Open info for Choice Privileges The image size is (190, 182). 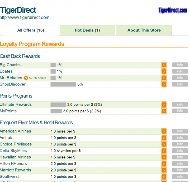pyautogui.click(x=180, y=144)
